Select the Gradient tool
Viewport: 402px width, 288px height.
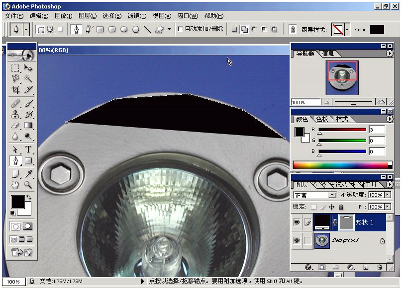pos(28,125)
